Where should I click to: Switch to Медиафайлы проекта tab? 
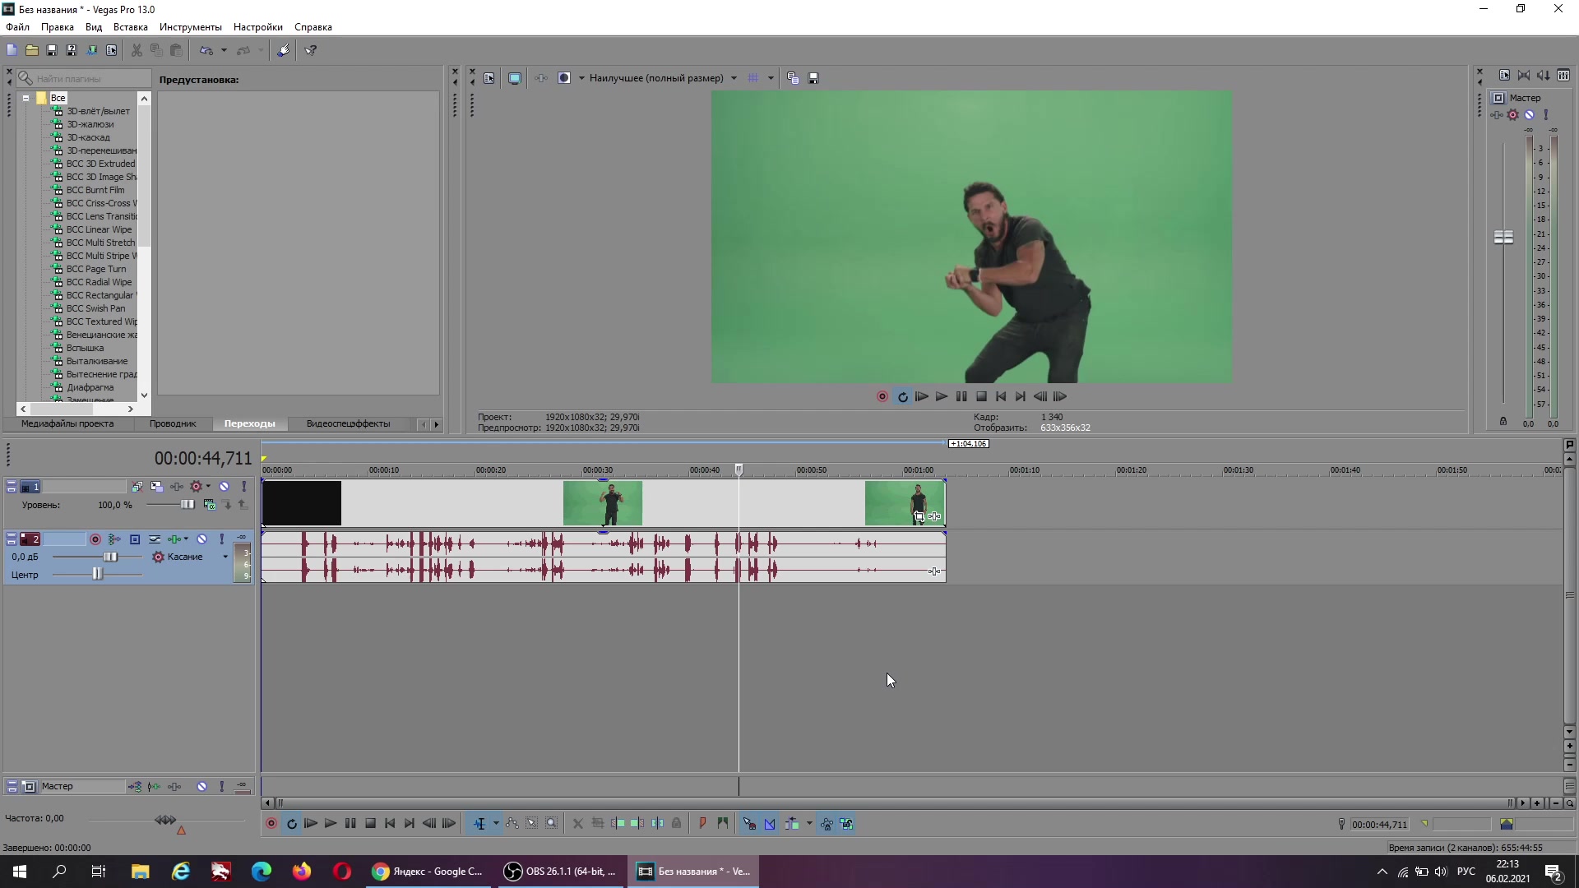(67, 424)
